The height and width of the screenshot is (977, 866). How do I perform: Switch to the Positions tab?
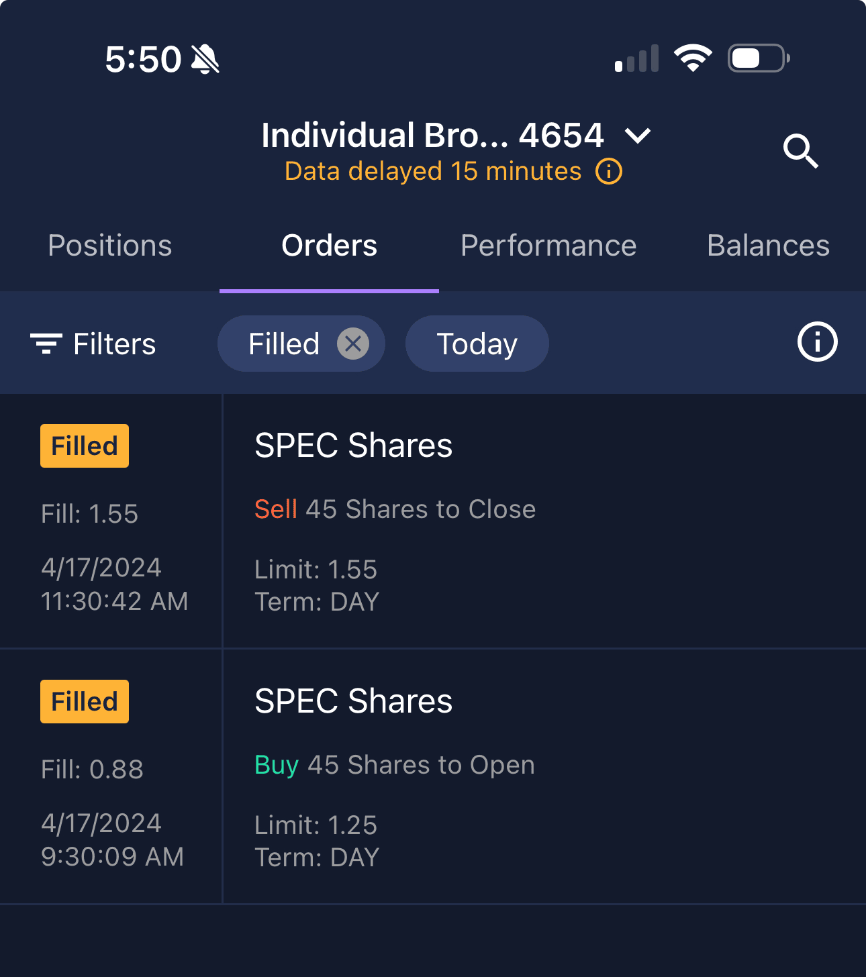pos(110,246)
